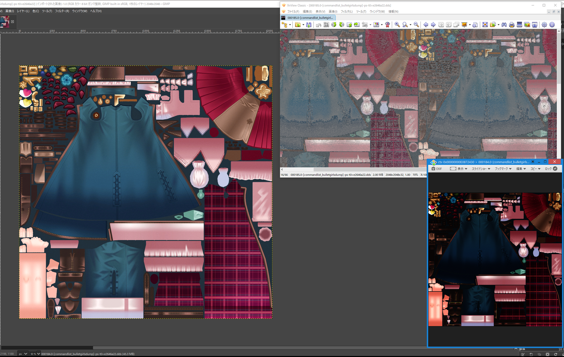Screen dimensions: 564x357
Task: Click the XnView resize image icon
Action: point(365,25)
